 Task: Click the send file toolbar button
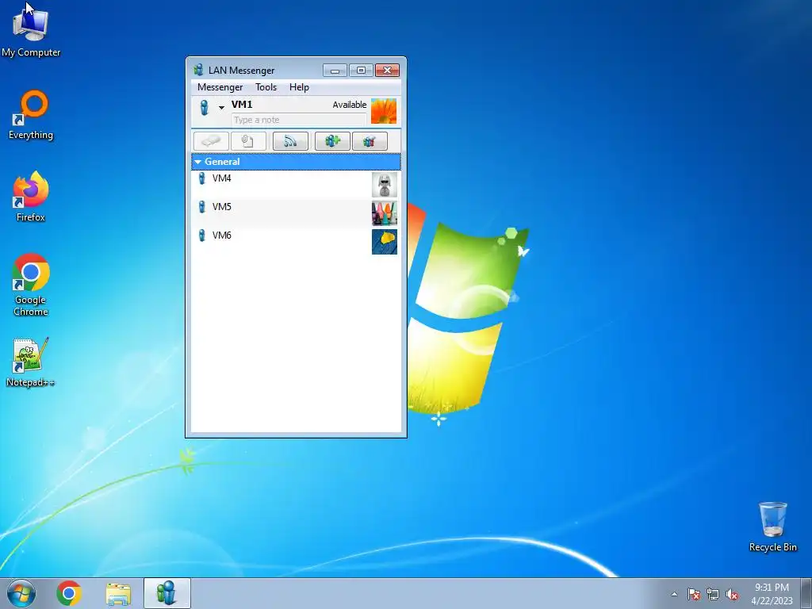[x=248, y=141]
